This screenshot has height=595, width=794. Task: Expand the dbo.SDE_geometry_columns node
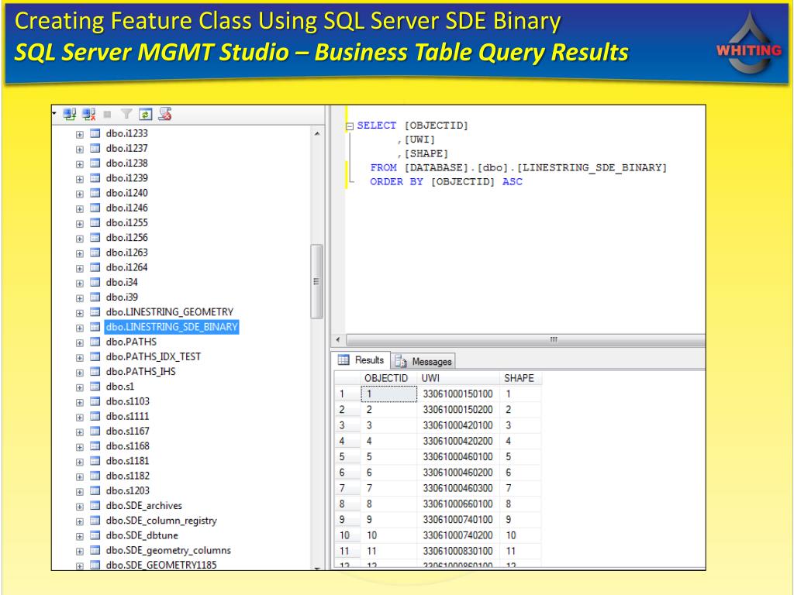[80, 552]
